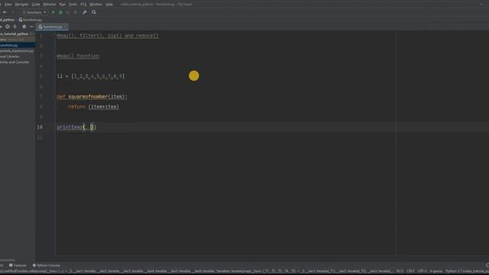Select lambda_expressions.py in the Project tree
489x275 pixels.
click(17, 51)
